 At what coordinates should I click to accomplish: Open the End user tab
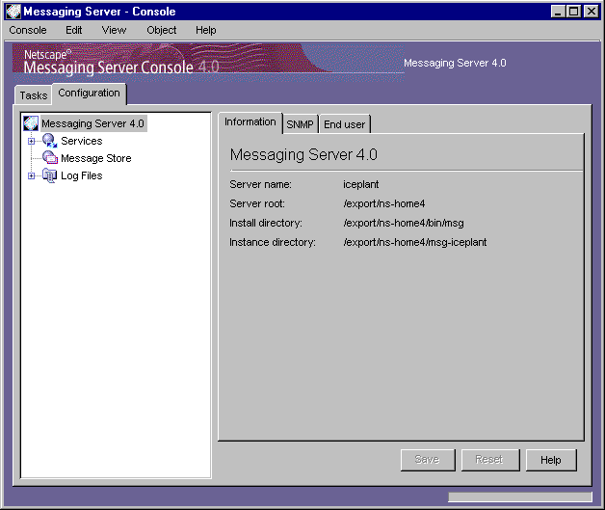pos(344,124)
